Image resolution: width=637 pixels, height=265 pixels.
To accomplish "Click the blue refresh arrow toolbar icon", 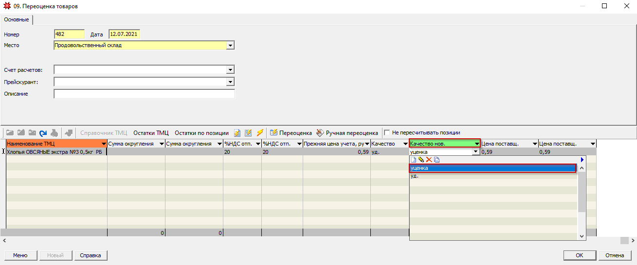I will [43, 132].
